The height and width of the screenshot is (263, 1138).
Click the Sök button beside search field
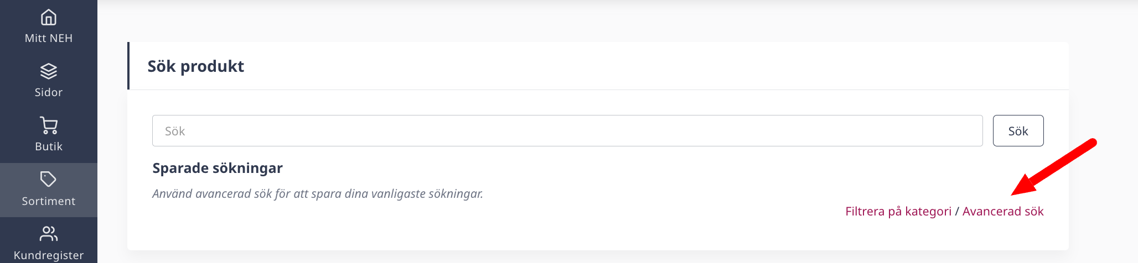1018,131
